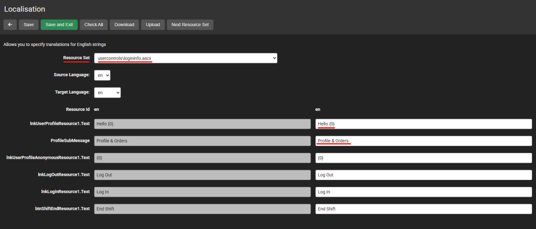Image resolution: width=536 pixels, height=229 pixels.
Task: Select the anonymous profile {0} translation field
Action: point(424,158)
